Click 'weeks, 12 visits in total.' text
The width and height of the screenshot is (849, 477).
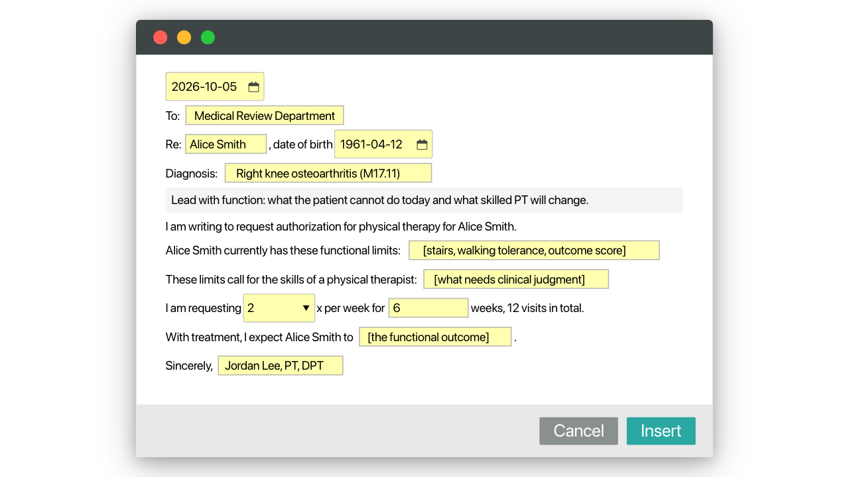click(x=527, y=308)
